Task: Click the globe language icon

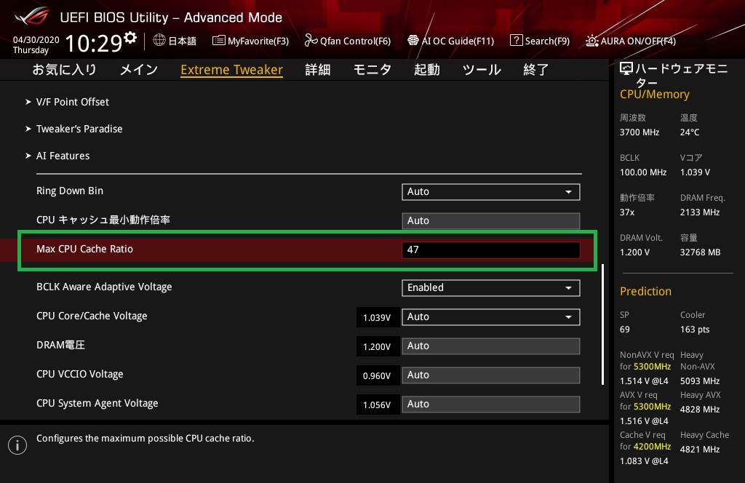Action: coord(159,40)
